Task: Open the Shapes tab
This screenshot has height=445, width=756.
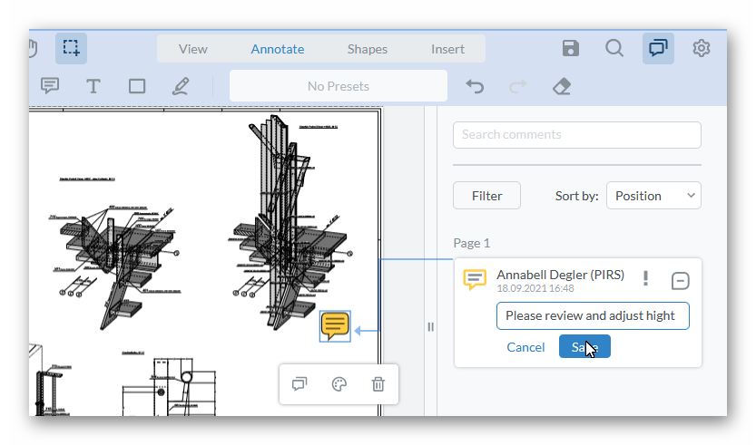Action: 367,49
